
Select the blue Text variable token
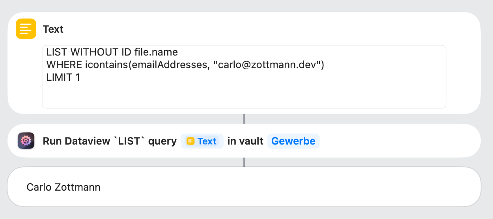tap(202, 141)
